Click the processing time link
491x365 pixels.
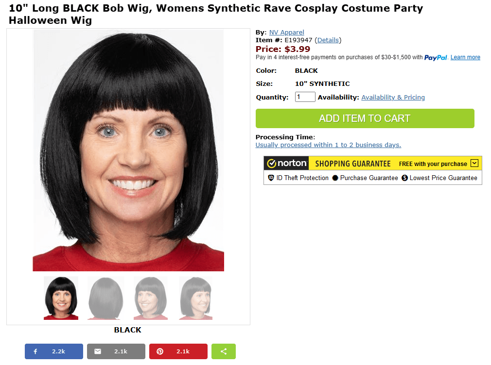click(328, 145)
